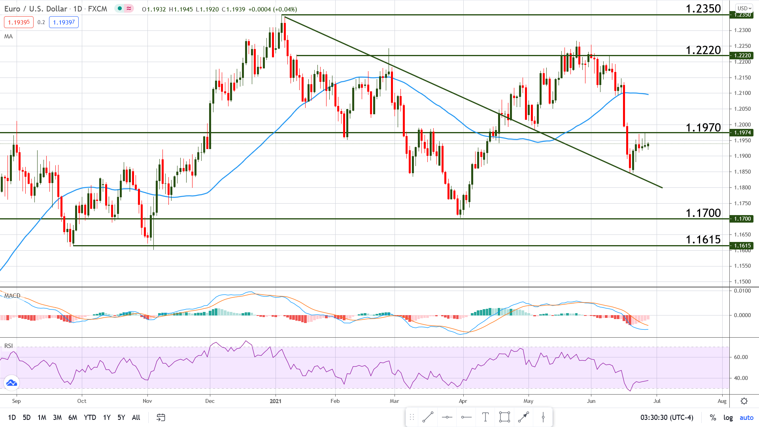The image size is (759, 427).
Task: Select the arrow drawing tool
Action: [x=524, y=417]
